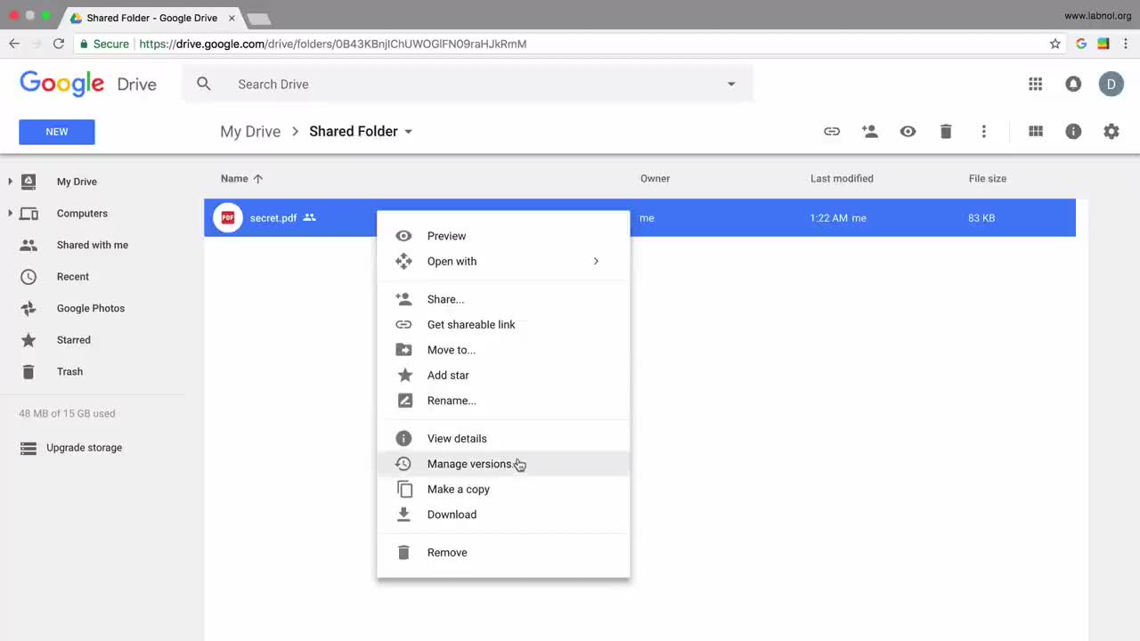
Task: Select the secret.pdf file name
Action: 273,218
